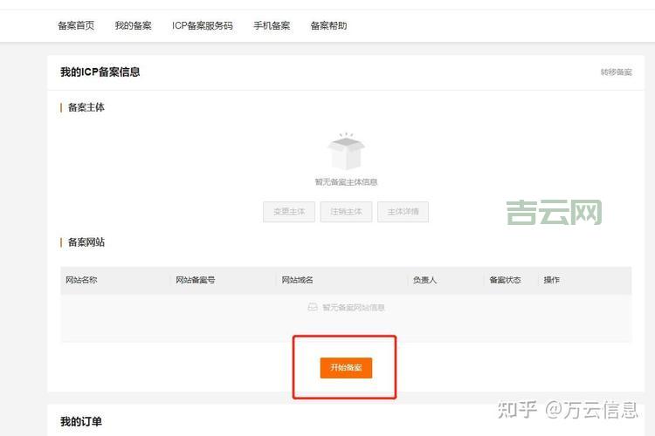Click the 负责人 column header
This screenshot has height=436, width=655.
424,280
